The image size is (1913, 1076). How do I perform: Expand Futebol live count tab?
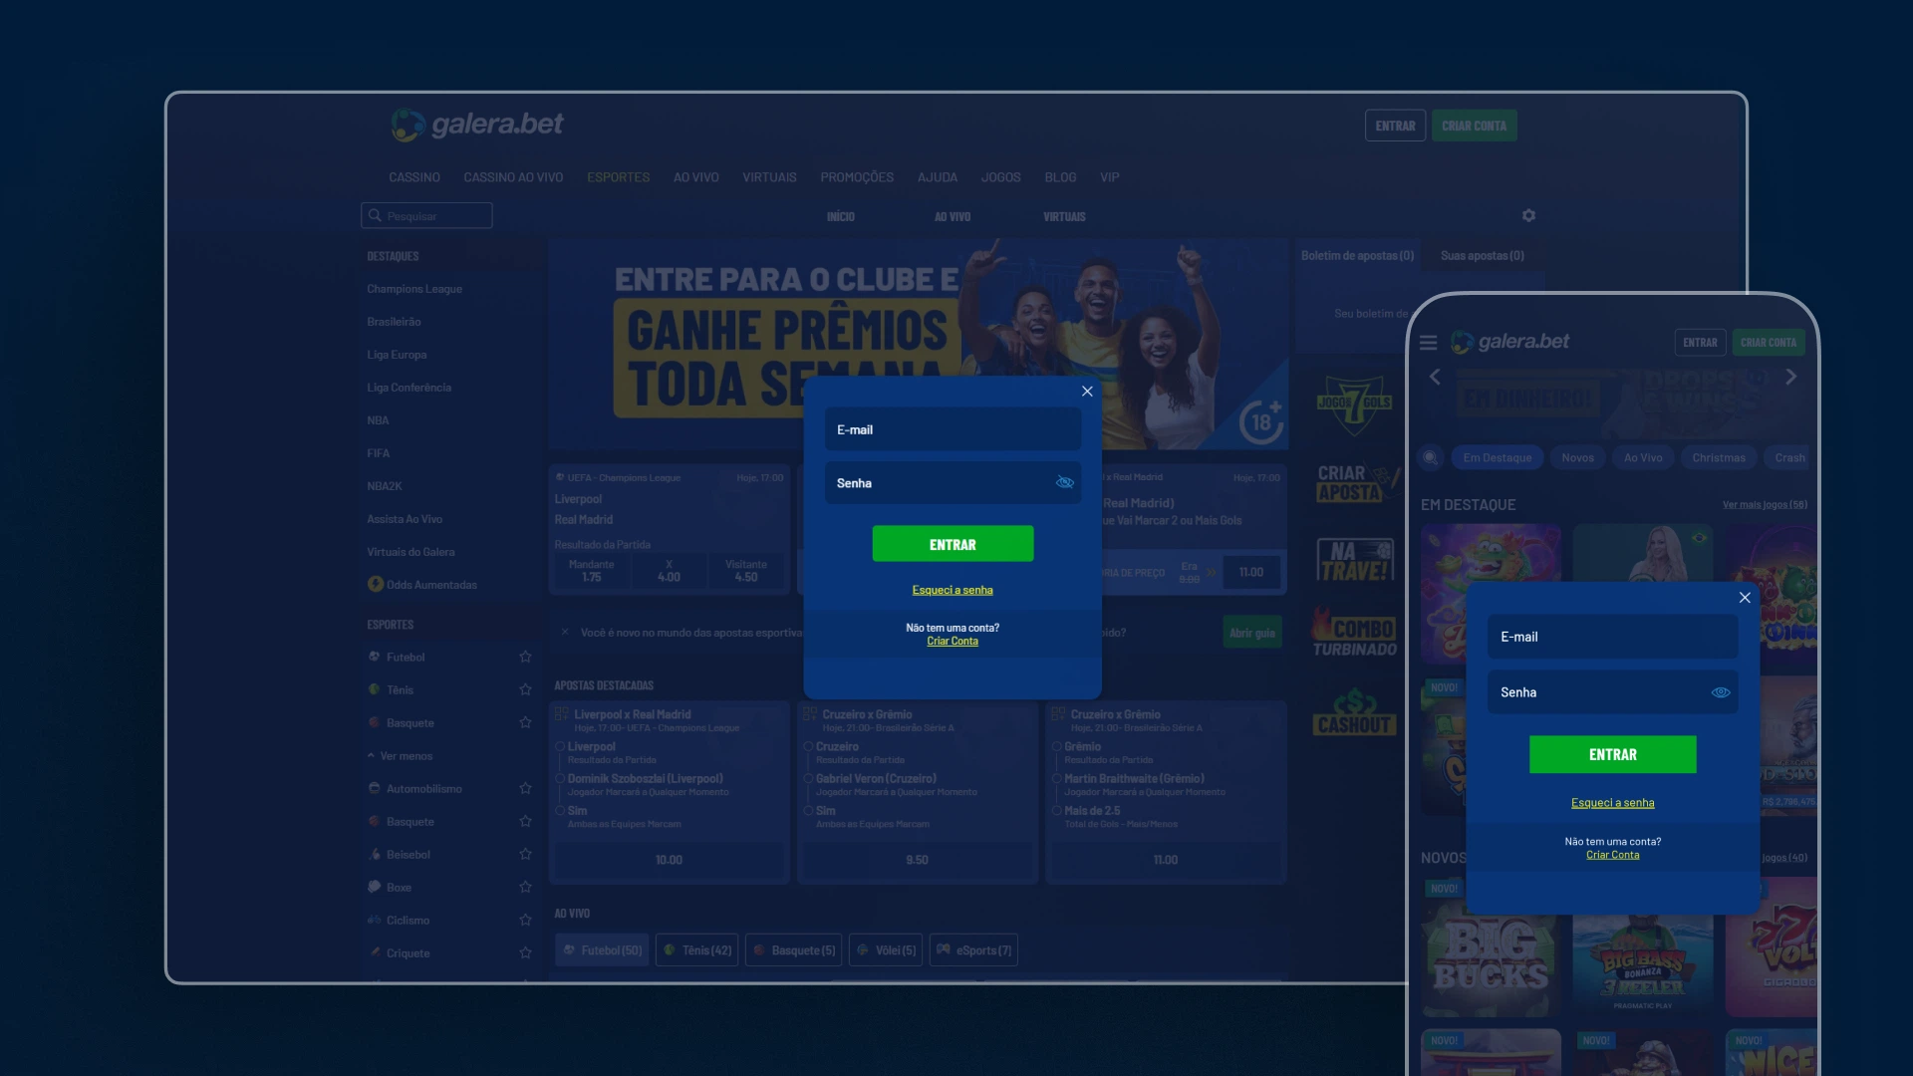point(601,948)
